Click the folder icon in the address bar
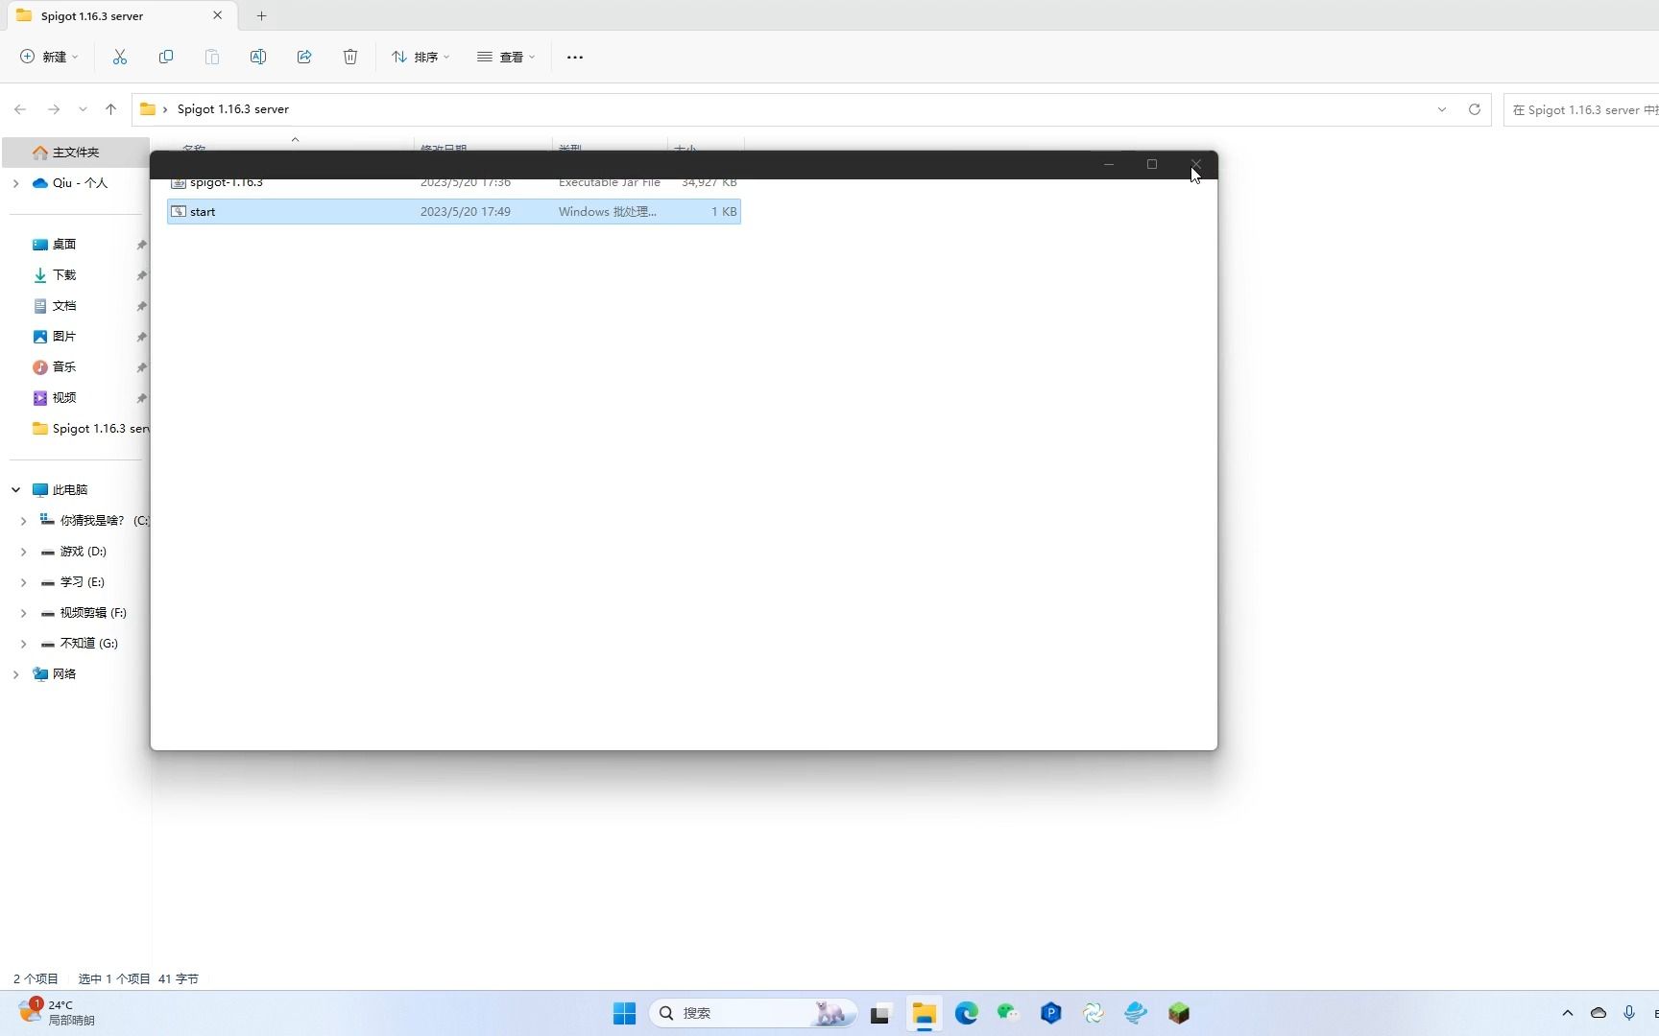 (148, 109)
